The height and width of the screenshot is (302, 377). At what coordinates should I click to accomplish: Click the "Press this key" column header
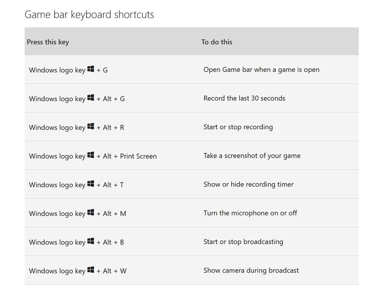pos(48,42)
